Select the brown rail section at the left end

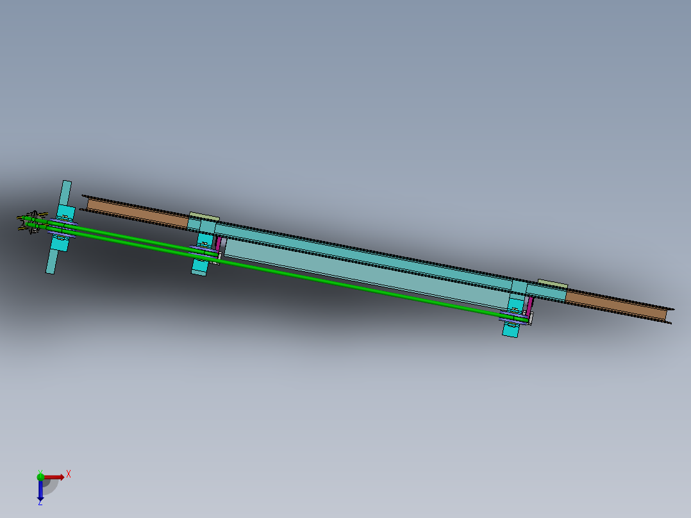(137, 213)
